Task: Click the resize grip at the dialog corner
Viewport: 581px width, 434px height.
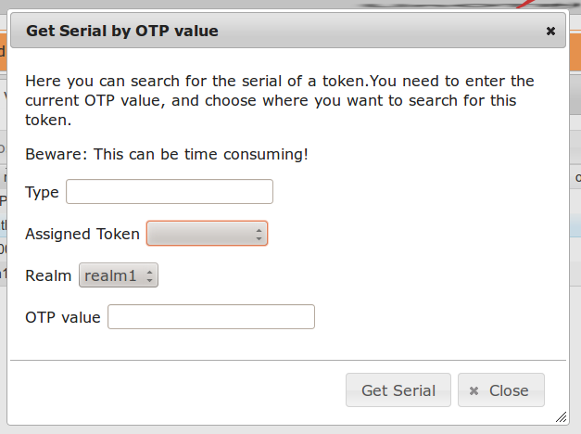Action: pyautogui.click(x=560, y=416)
